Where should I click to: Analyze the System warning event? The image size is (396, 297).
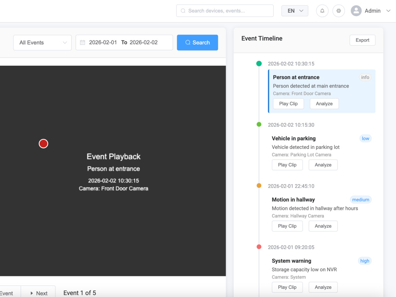coord(323,287)
